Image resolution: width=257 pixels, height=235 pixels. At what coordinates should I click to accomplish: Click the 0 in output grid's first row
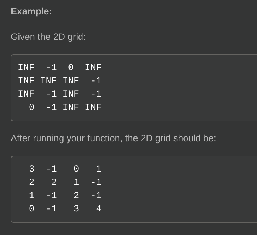[x=77, y=169]
